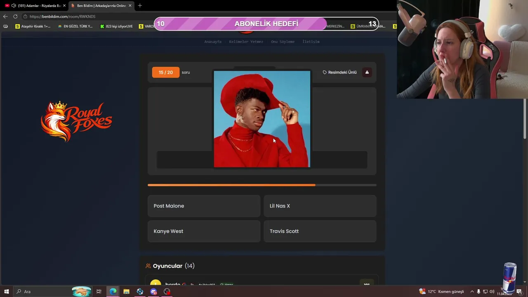Open OBS Studio from the taskbar
Viewport: 528px width, 297px height.
167,292
